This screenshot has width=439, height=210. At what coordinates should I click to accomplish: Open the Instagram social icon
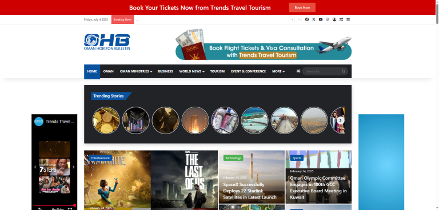(x=328, y=19)
